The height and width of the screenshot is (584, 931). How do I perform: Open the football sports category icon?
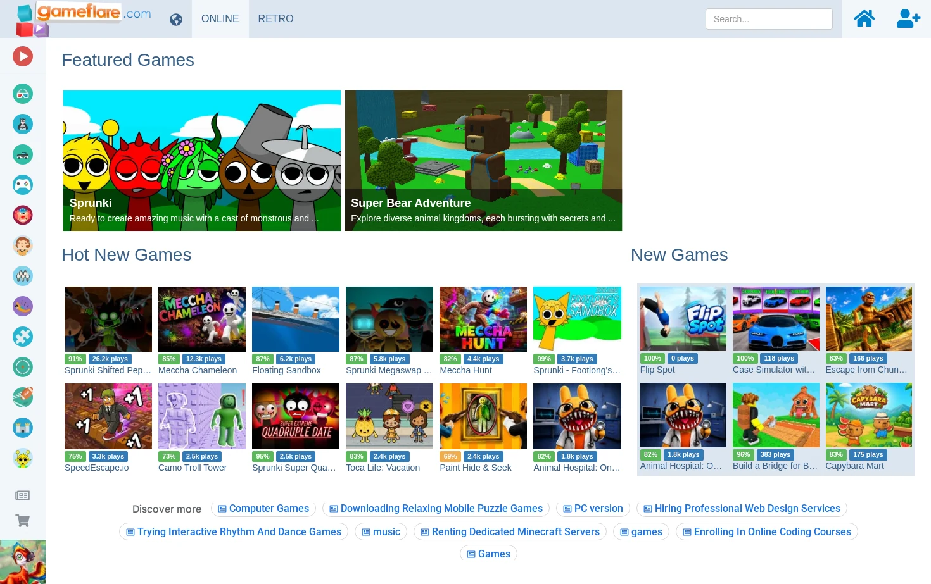23,397
